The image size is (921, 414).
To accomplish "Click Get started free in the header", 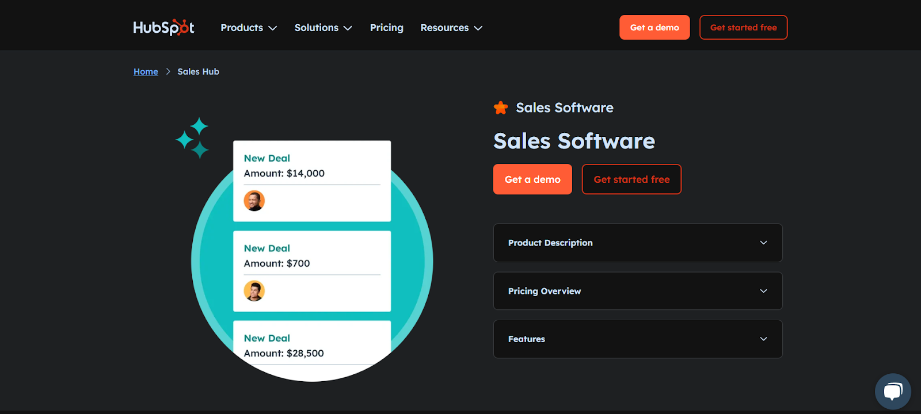I will pyautogui.click(x=743, y=28).
